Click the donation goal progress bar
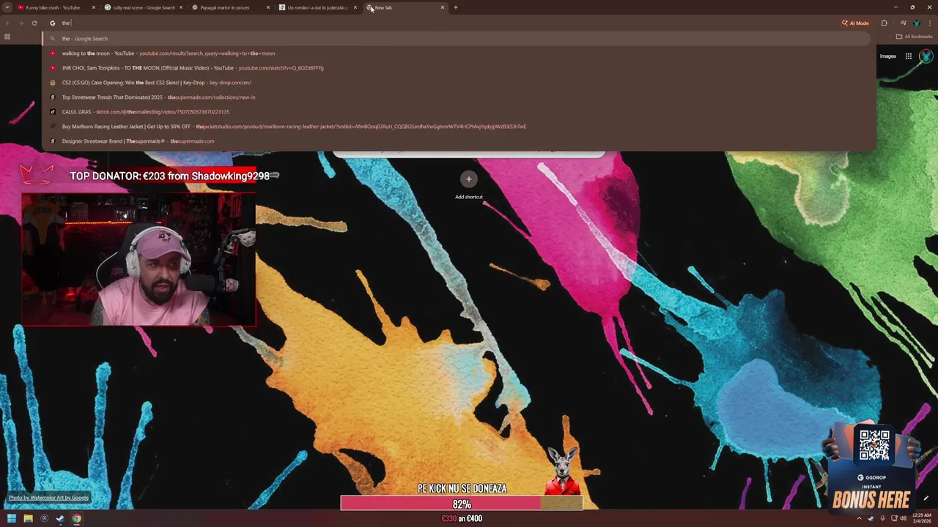Viewport: 938px width, 527px height. 462,504
